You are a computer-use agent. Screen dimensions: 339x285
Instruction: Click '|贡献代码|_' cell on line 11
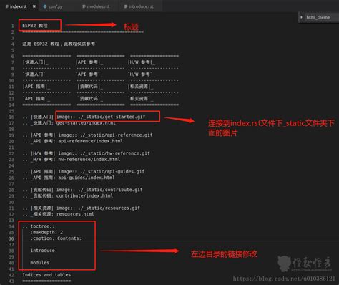(x=90, y=87)
